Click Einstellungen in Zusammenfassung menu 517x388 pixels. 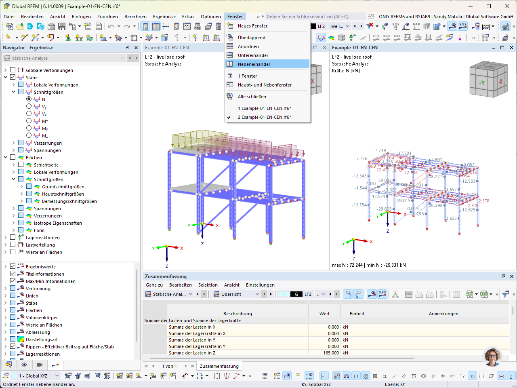(x=260, y=285)
